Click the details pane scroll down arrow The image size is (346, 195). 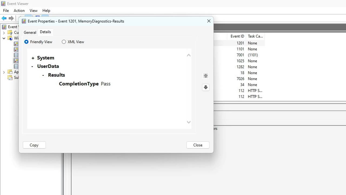click(x=189, y=122)
